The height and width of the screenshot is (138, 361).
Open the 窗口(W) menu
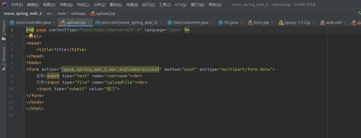coord(198,5)
